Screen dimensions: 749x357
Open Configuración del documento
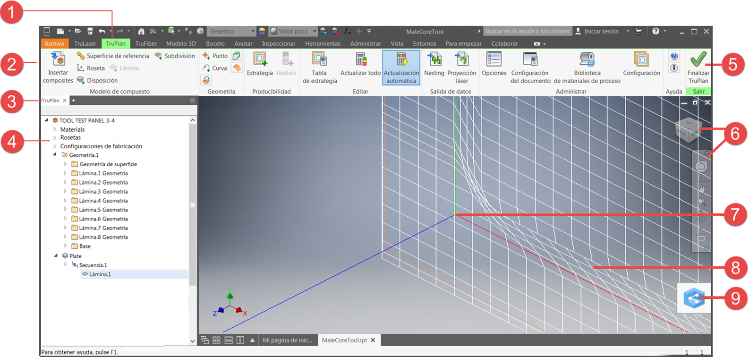[x=530, y=68]
